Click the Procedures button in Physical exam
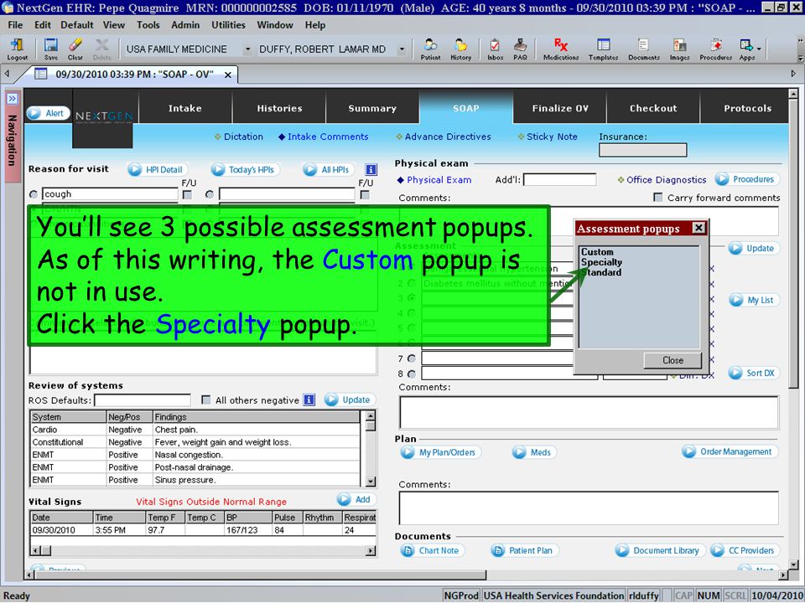The image size is (805, 603). coord(746,179)
